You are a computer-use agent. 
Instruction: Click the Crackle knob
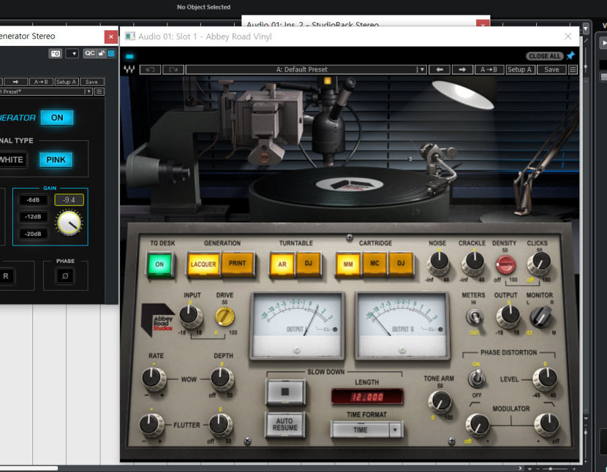coord(473,263)
